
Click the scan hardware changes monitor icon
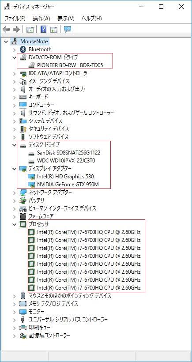coord(68,29)
